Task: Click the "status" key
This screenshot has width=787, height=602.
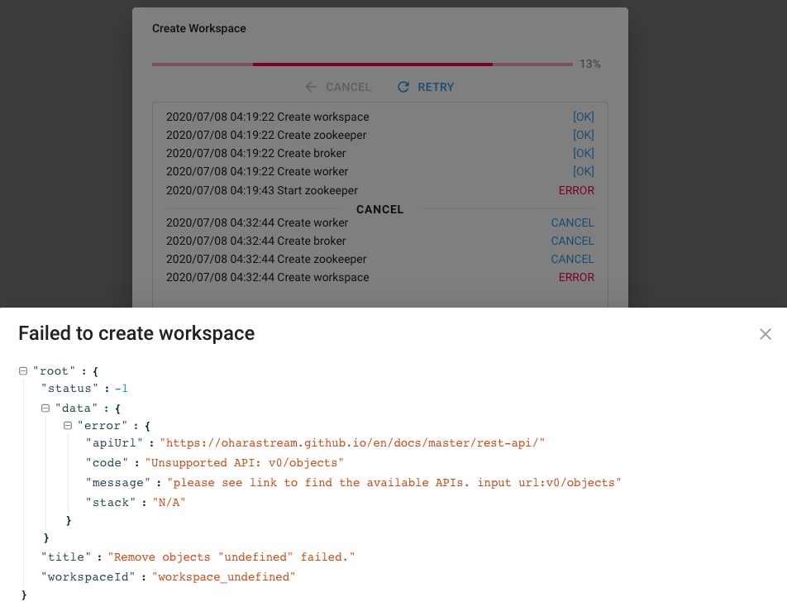Action: click(x=69, y=389)
